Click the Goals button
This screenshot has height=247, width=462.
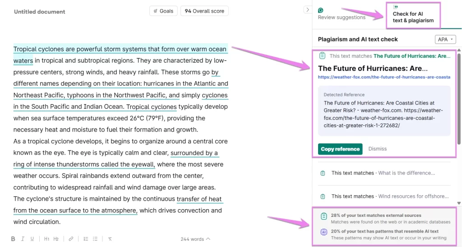163,11
